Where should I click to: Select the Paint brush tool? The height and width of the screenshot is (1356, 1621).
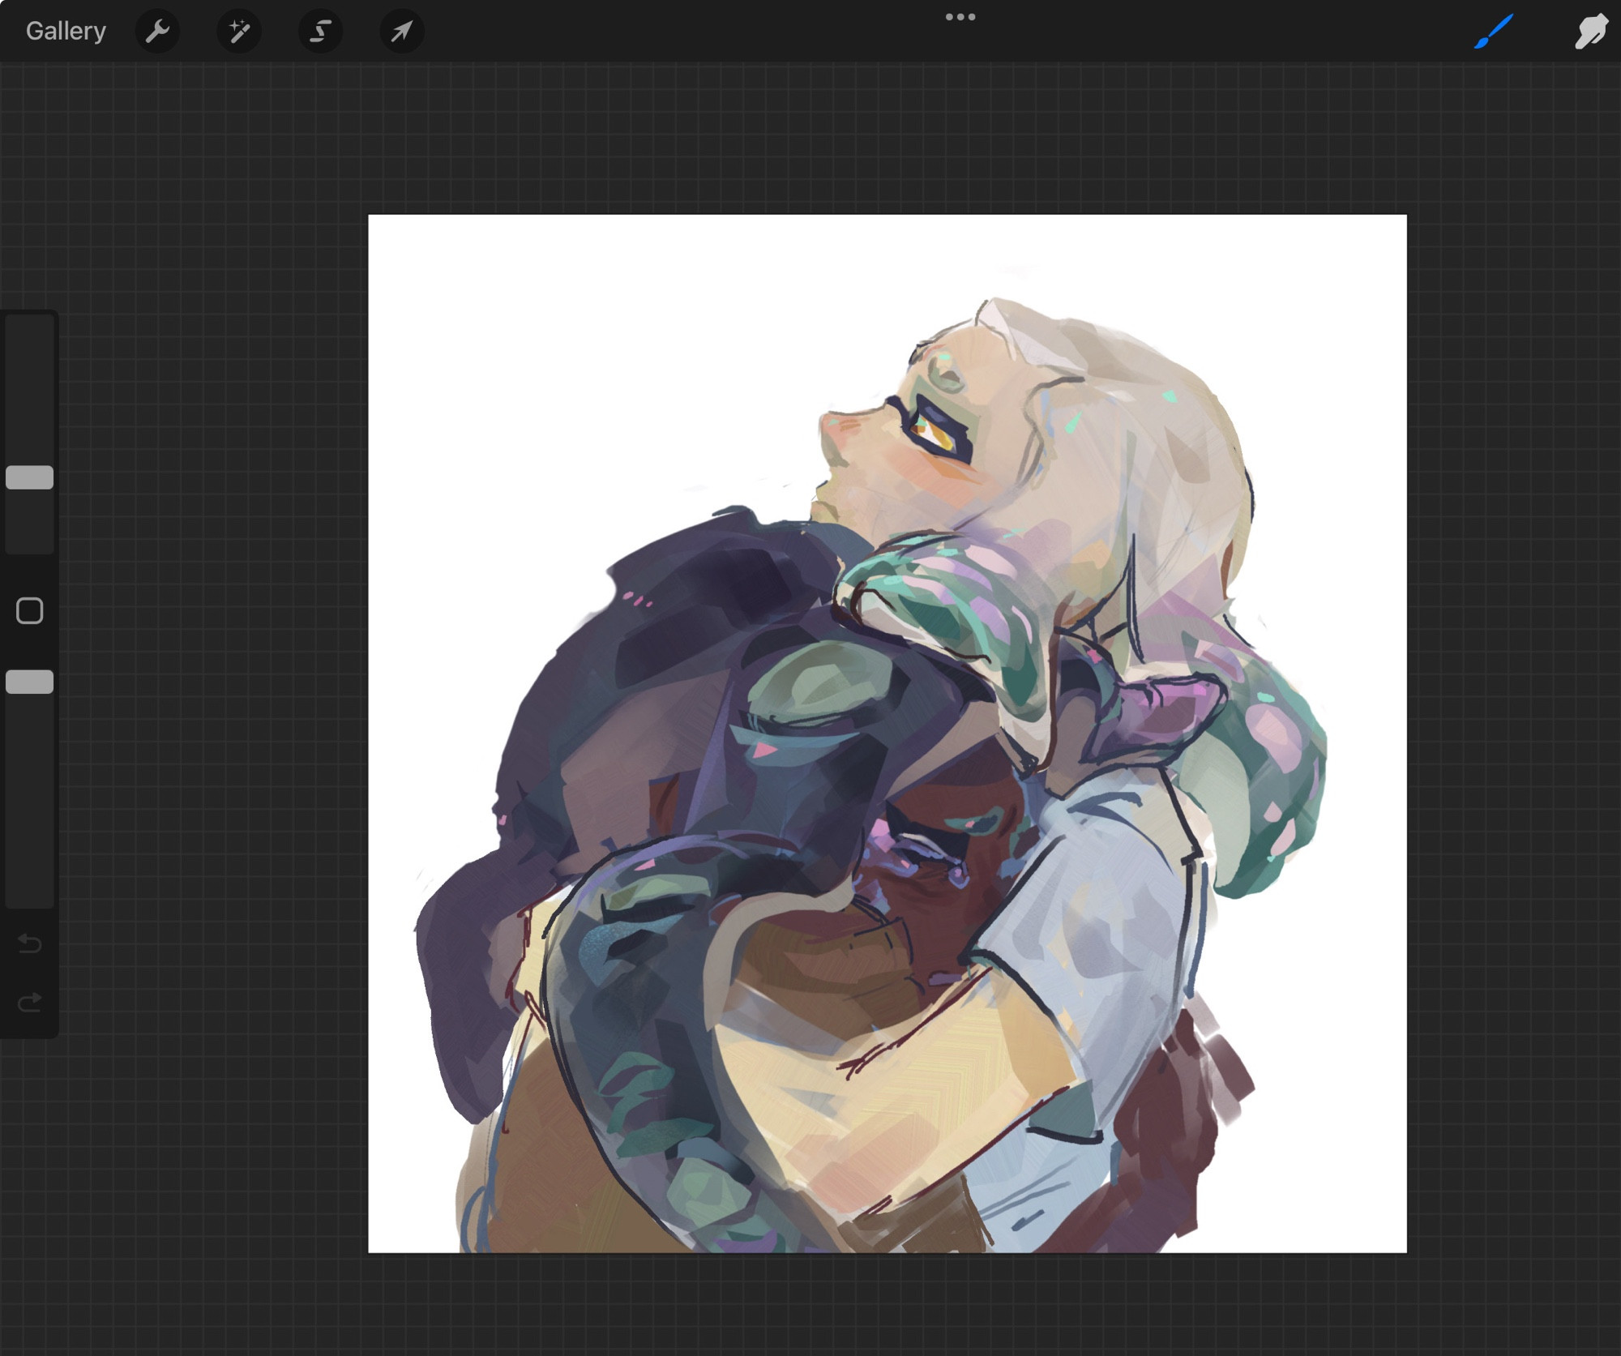1494,32
